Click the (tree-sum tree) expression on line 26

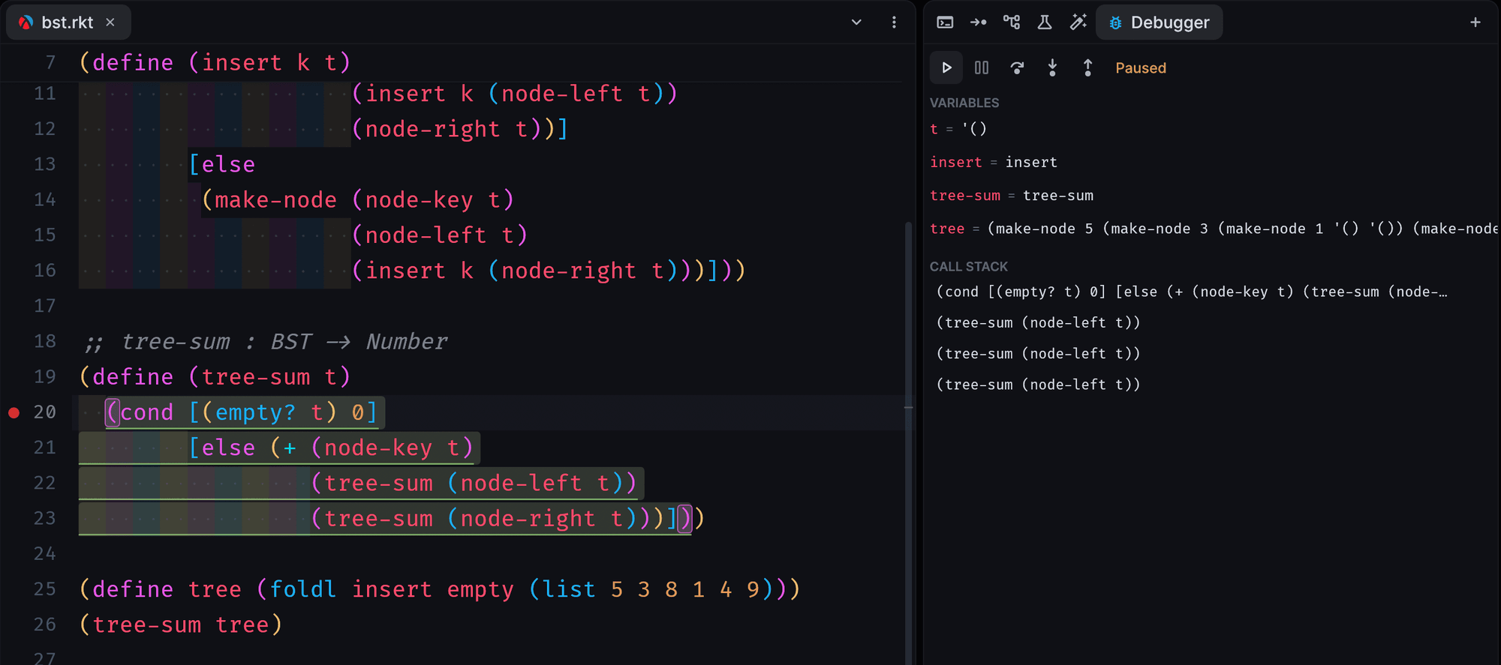tap(181, 625)
